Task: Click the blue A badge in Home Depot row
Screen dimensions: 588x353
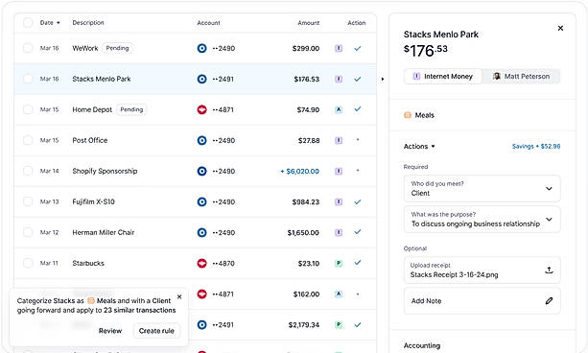Action: pyautogui.click(x=339, y=110)
